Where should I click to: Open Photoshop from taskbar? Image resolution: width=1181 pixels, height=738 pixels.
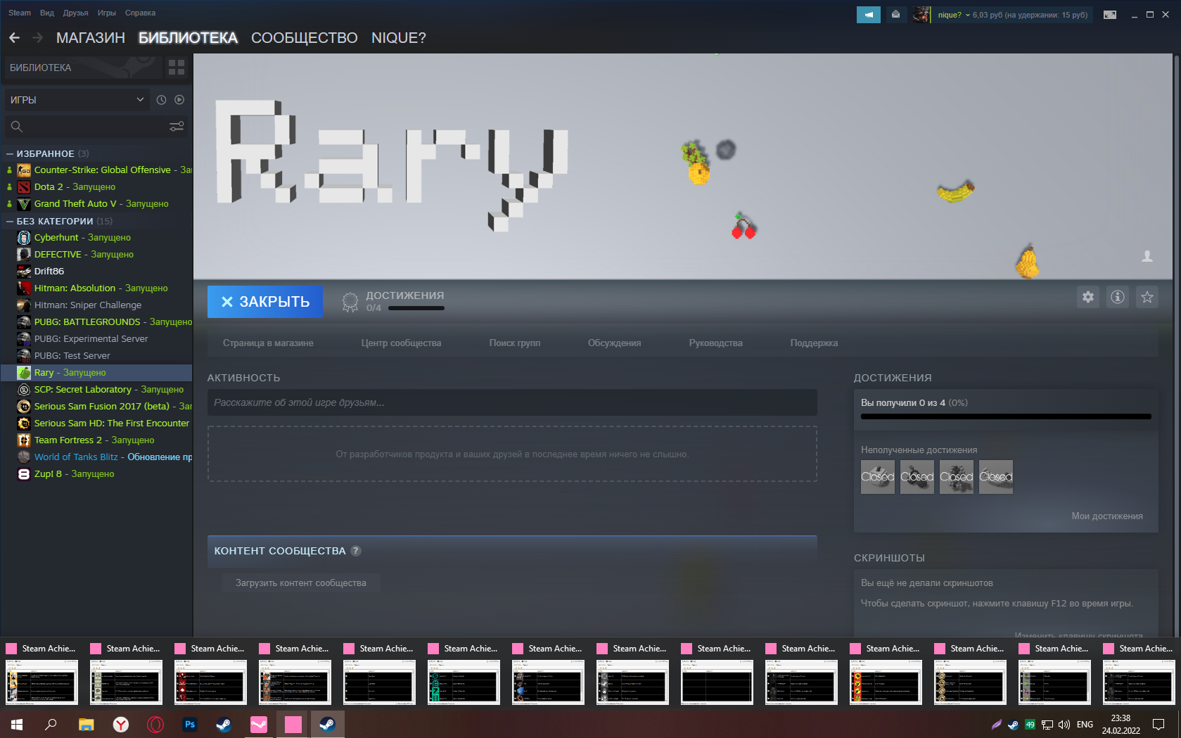(x=190, y=724)
